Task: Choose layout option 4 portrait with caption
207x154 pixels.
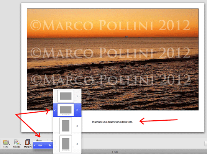Action: 67,144
